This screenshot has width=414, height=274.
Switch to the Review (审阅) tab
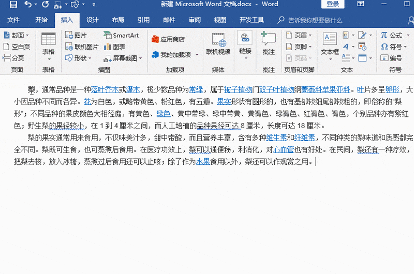pos(195,20)
